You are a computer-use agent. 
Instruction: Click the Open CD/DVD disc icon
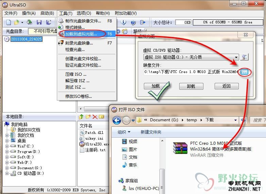[x=30, y=22]
